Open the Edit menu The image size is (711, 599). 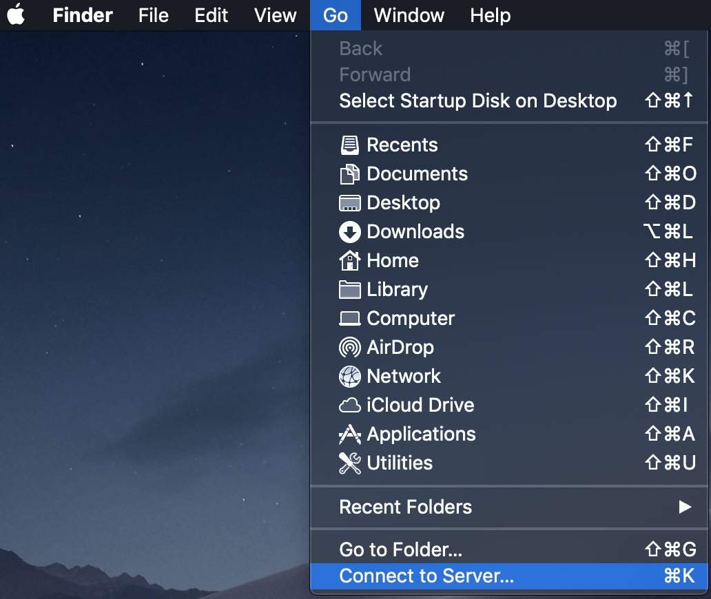click(x=212, y=15)
